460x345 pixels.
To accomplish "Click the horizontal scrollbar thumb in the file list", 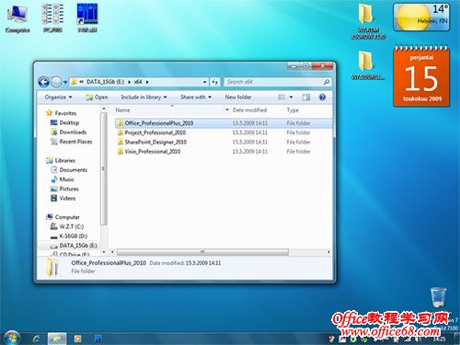I will (x=202, y=252).
